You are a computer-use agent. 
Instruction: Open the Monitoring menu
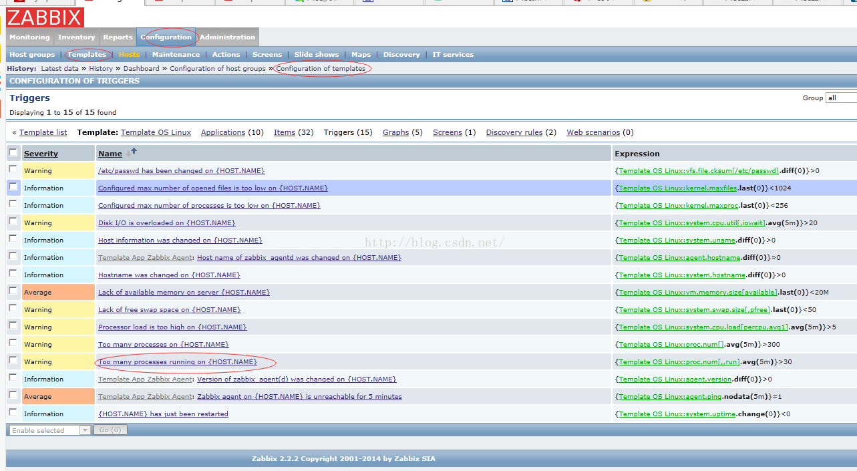29,37
